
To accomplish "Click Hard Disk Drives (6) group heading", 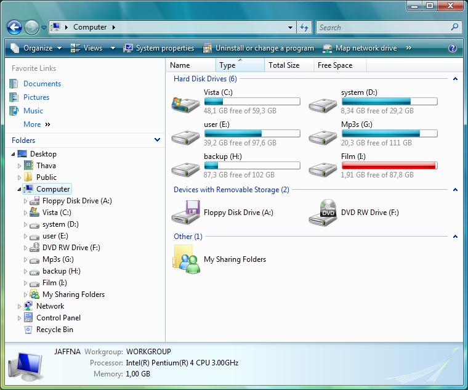I will point(205,79).
